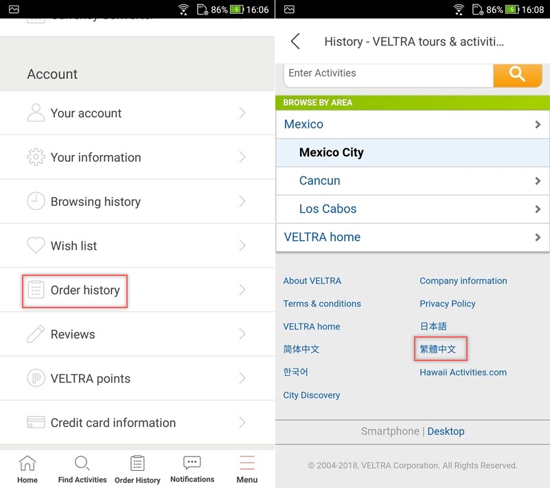The height and width of the screenshot is (488, 550).
Task: Open Credit card information chevron
Action: 242,422
